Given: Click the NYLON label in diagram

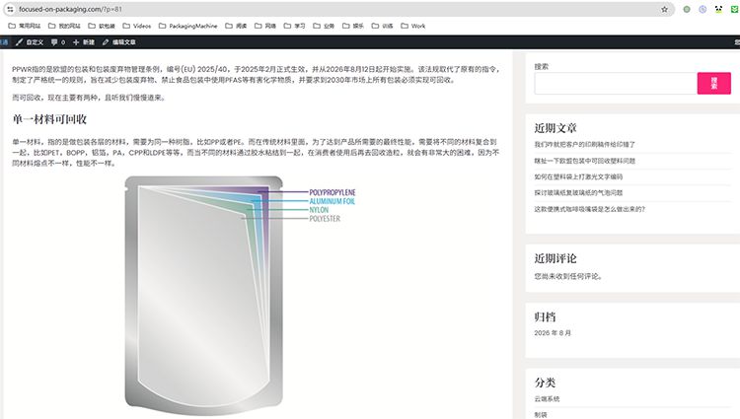Looking at the screenshot, I should pos(319,210).
